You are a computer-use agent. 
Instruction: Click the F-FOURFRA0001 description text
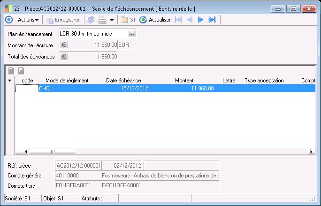121,185
